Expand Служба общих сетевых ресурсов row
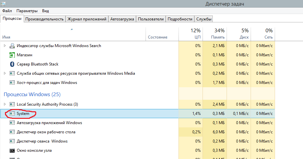Image resolution: width=303 pixels, height=159 pixels. pos(5,73)
